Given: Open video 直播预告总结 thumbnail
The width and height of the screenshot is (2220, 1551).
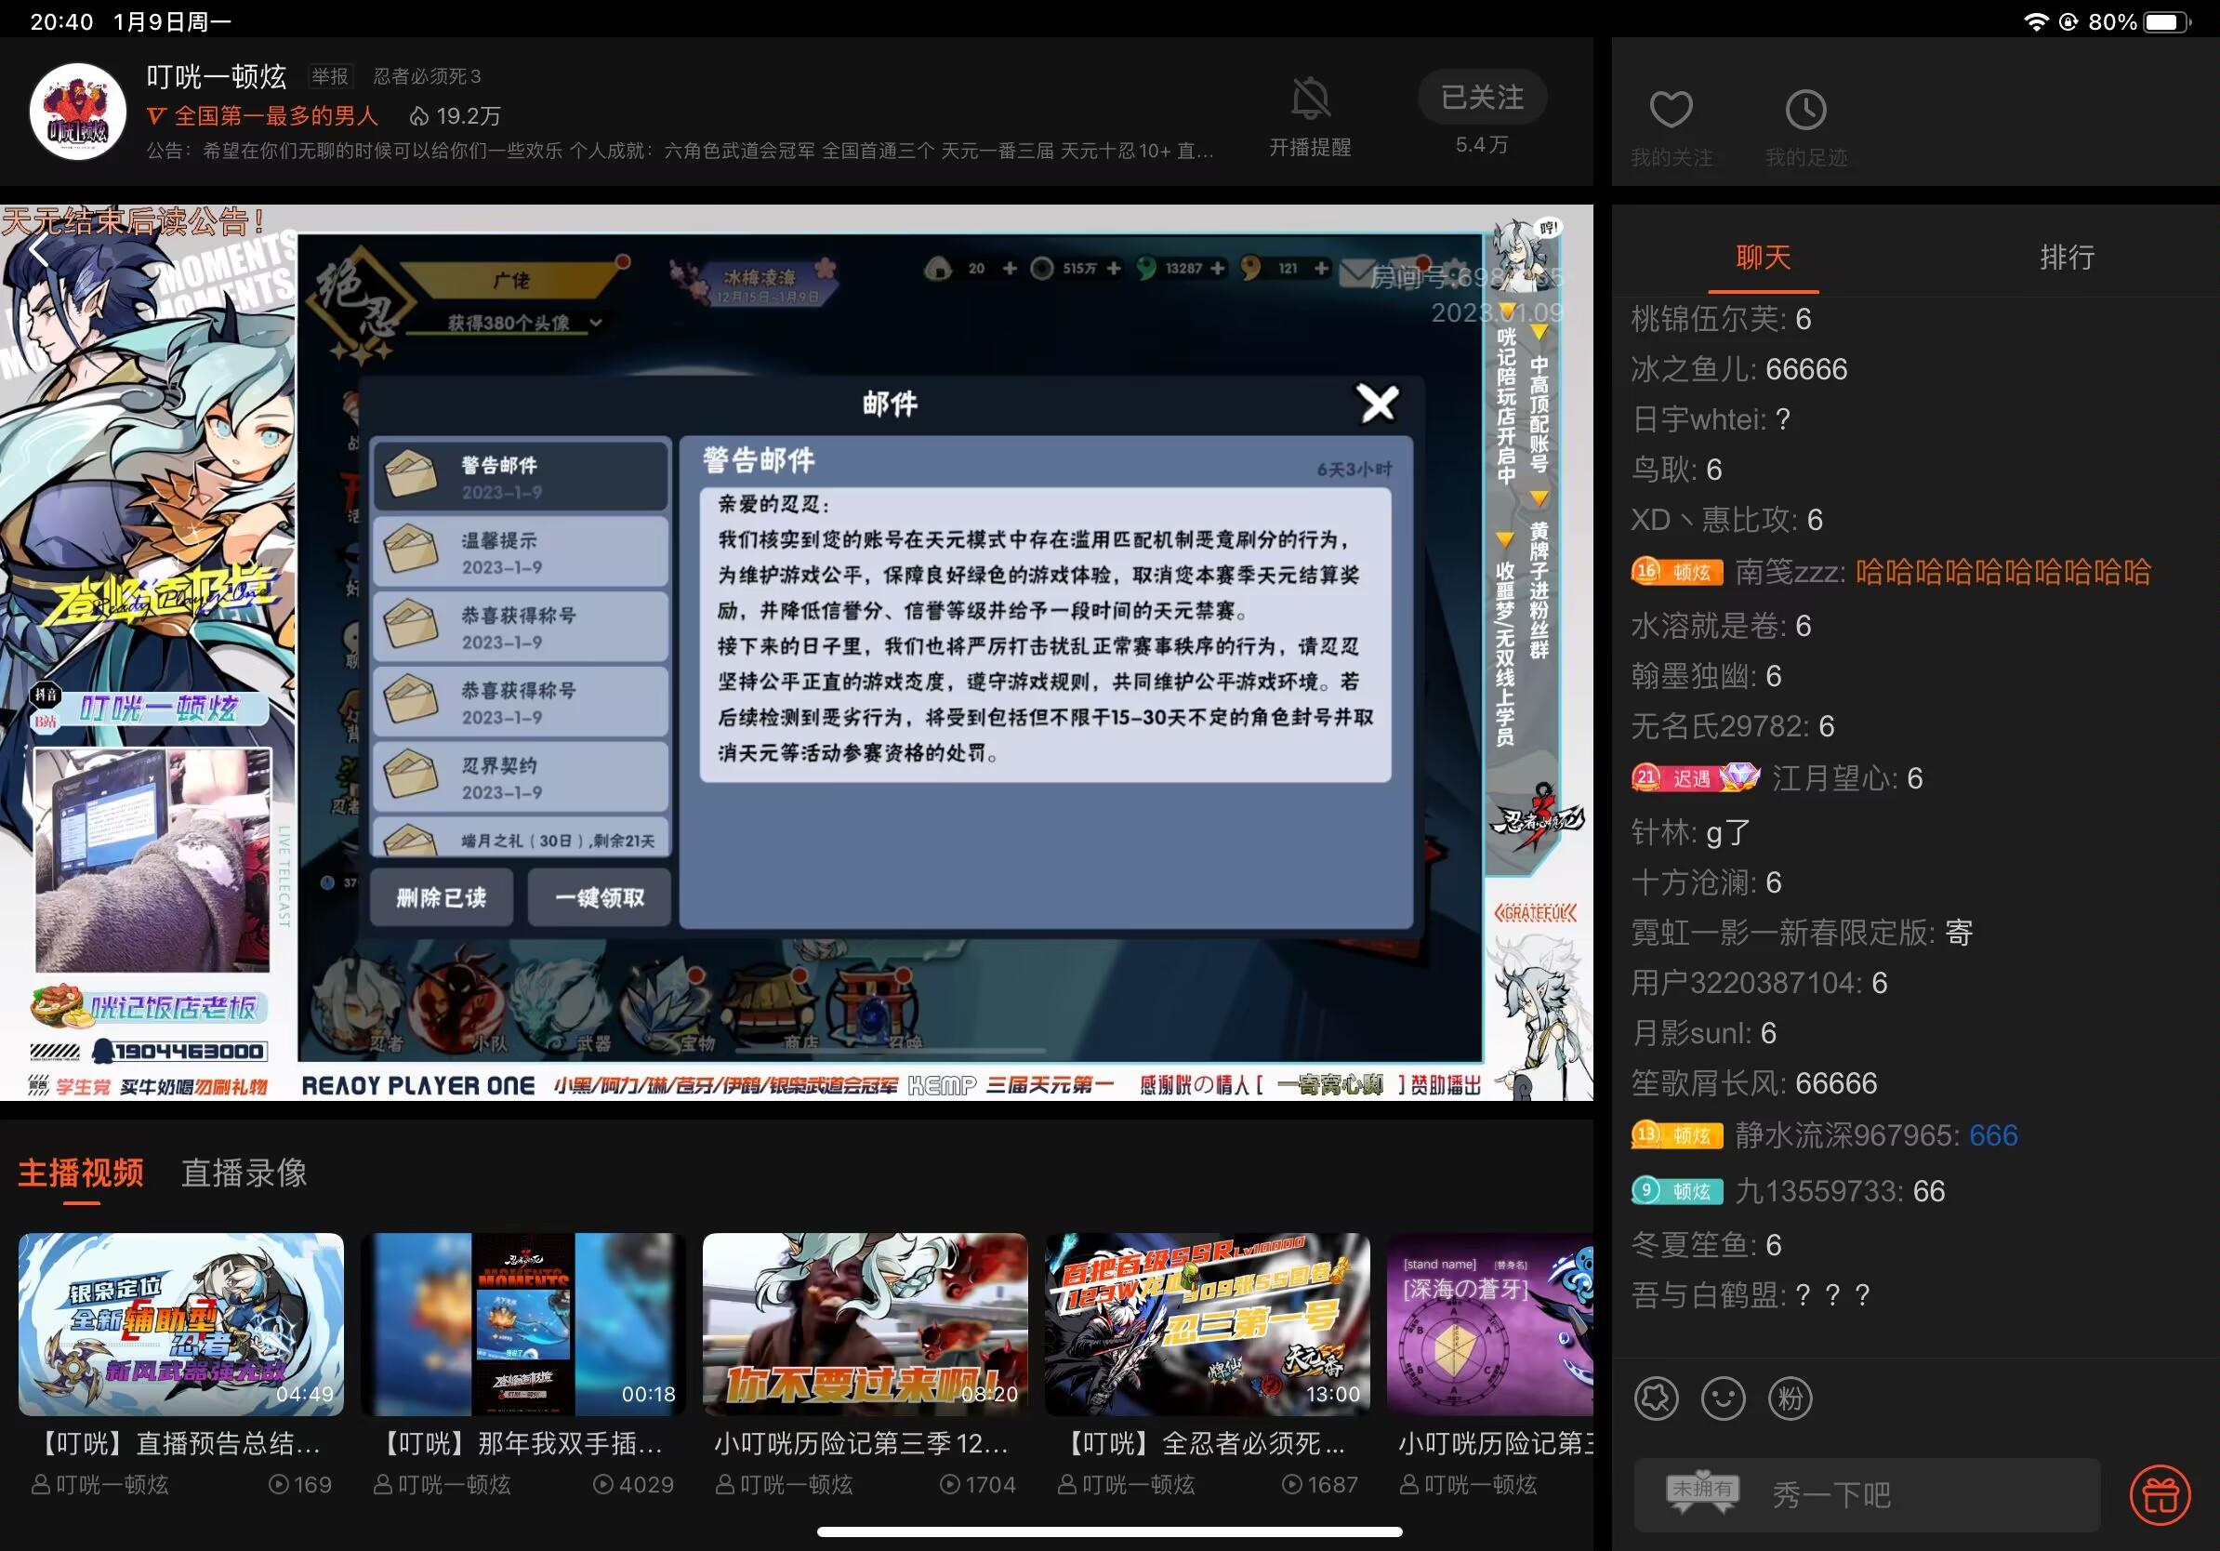Looking at the screenshot, I should point(180,1324).
